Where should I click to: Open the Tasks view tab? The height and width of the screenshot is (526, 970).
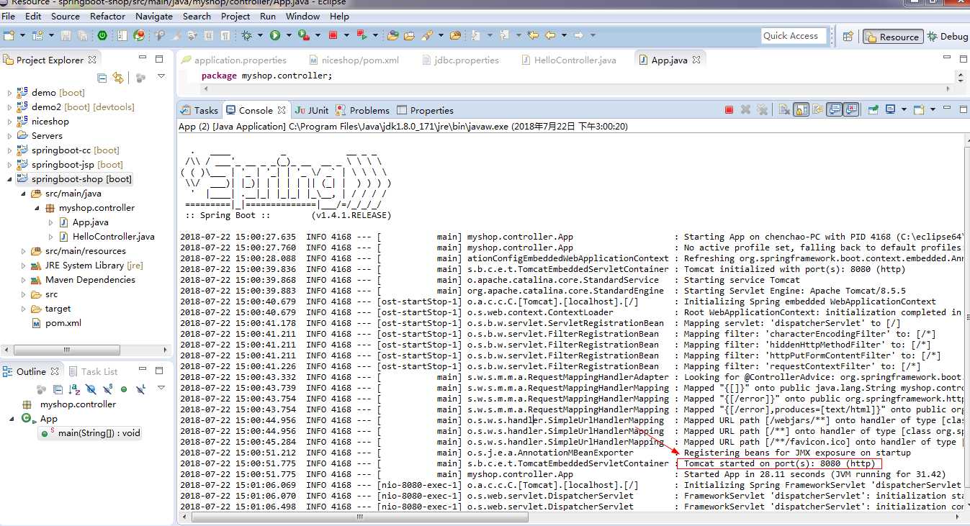tap(199, 110)
